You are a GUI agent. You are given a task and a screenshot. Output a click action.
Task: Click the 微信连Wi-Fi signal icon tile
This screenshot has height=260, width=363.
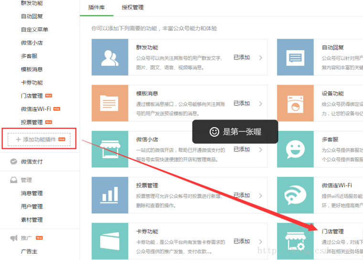[x=295, y=195]
